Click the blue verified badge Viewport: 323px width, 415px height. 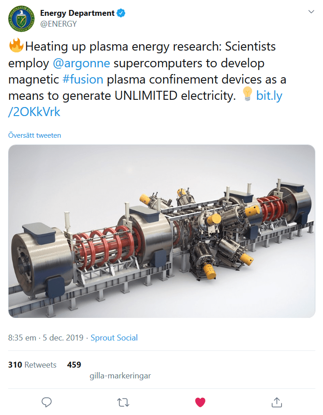tap(121, 13)
